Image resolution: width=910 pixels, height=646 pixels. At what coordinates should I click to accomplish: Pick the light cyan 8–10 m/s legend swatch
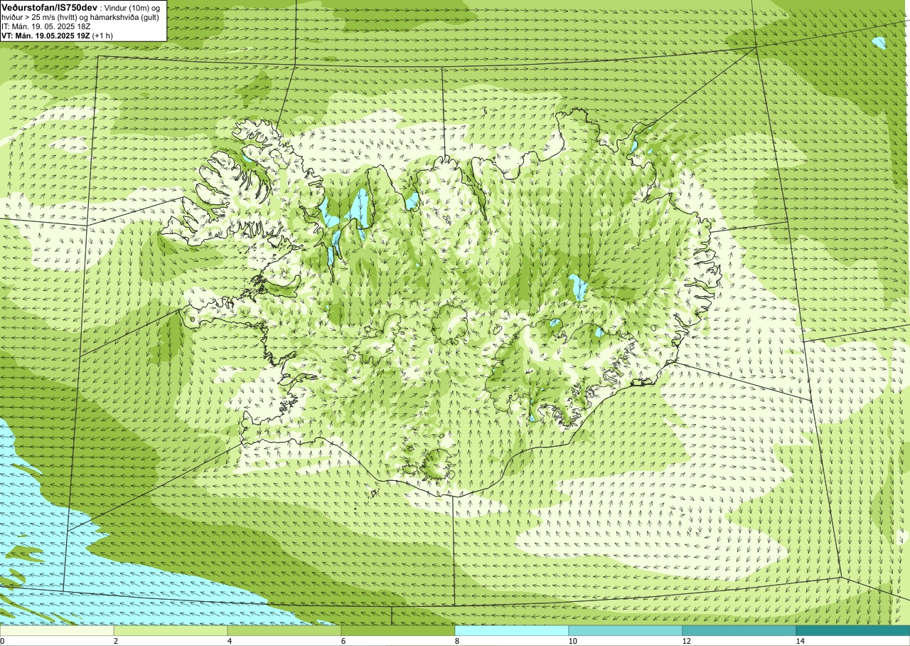tap(512, 630)
